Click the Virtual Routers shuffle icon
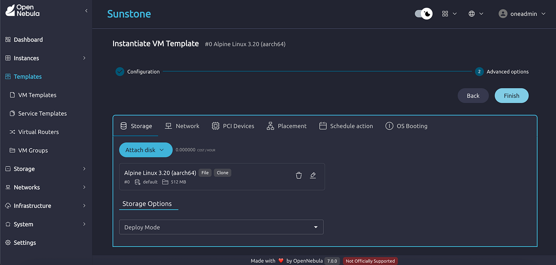 [x=12, y=132]
